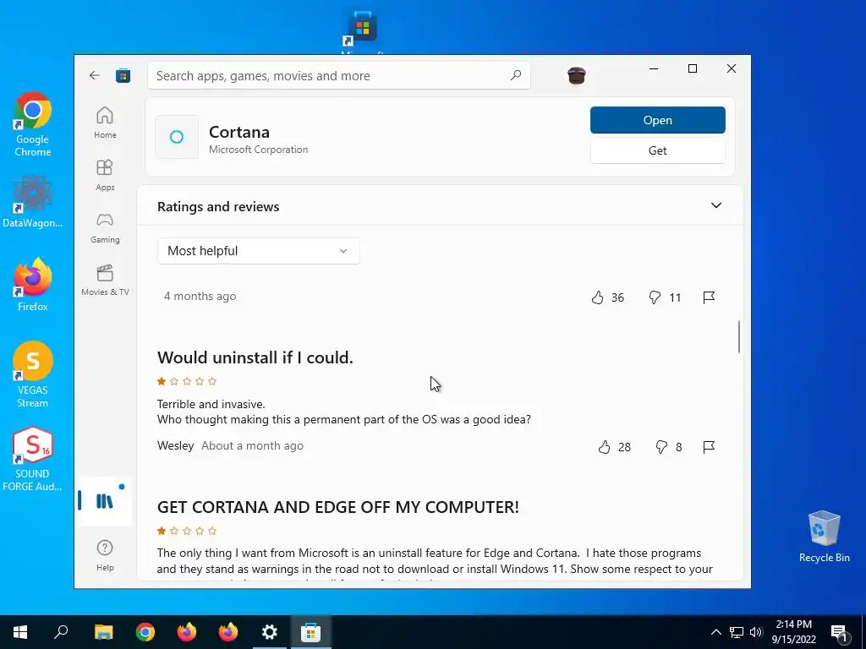Report the 4 months ago review
866x649 pixels.
710,298
